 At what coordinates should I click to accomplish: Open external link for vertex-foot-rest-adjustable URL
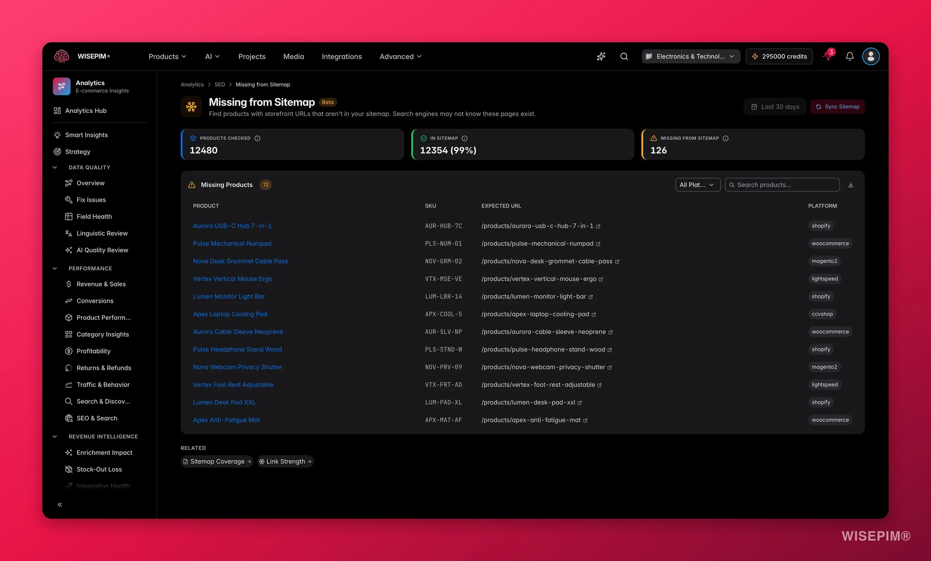(x=600, y=385)
